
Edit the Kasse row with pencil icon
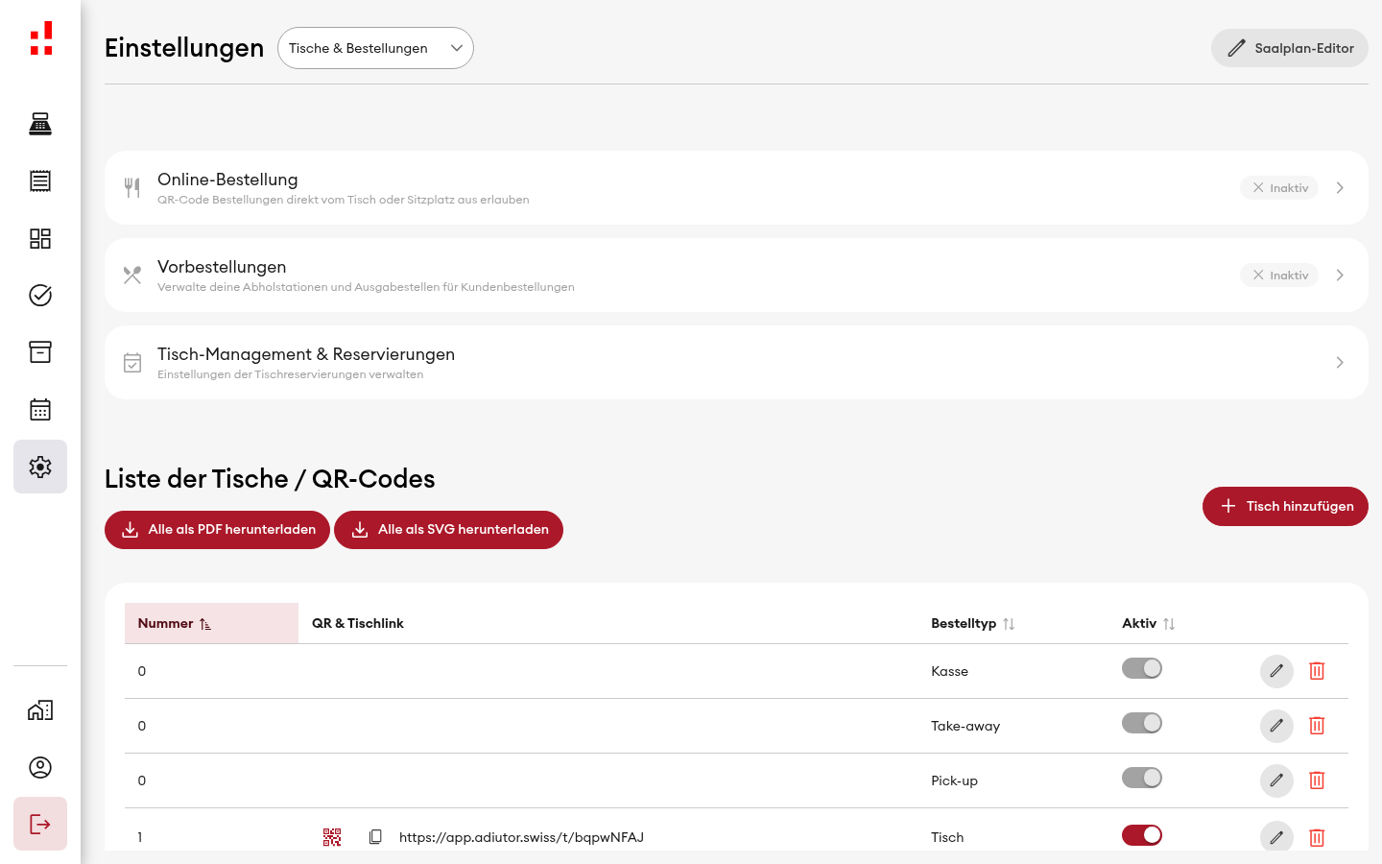1276,671
